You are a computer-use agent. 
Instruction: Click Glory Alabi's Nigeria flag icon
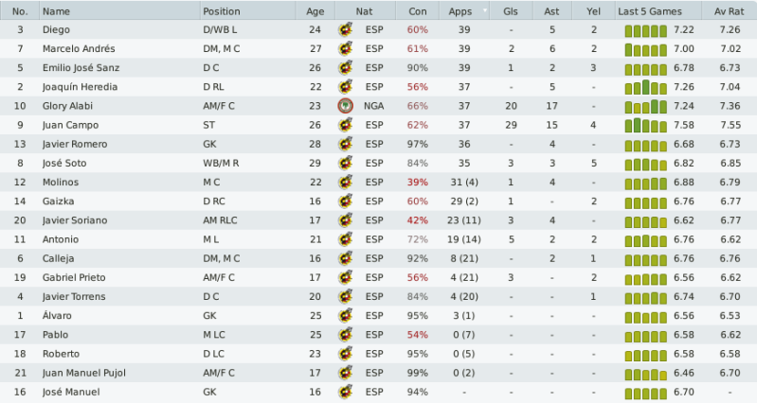pos(345,106)
